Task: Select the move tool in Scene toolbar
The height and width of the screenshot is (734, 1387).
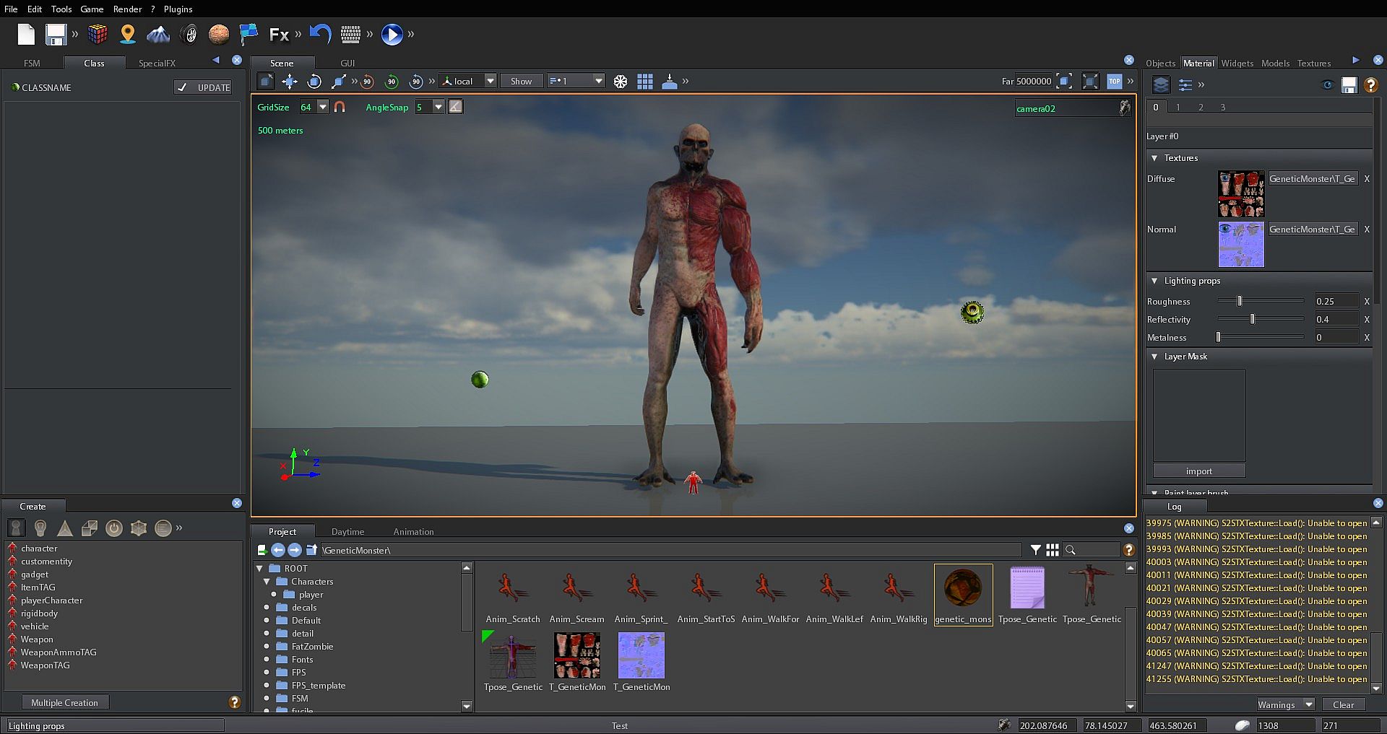Action: [x=290, y=82]
